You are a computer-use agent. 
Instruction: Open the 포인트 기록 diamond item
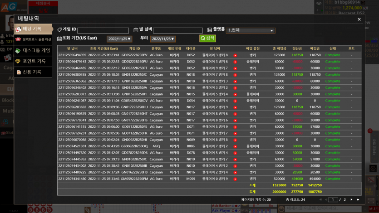coord(33,61)
